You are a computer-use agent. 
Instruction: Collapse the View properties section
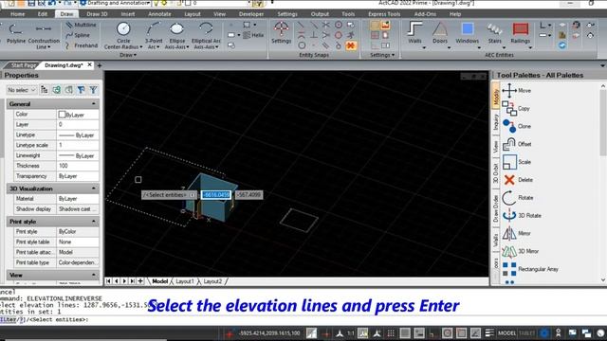(94, 275)
